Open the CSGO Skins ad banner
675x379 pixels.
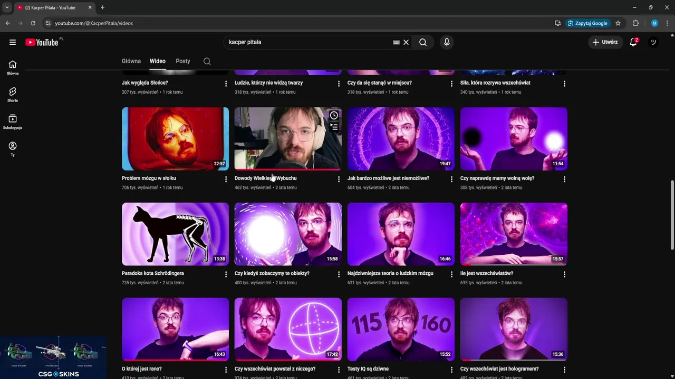coord(53,357)
